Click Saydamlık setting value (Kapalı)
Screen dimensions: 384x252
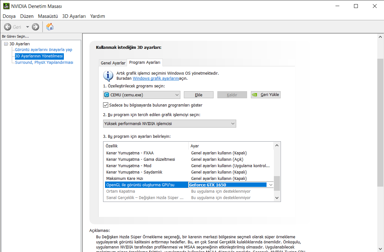pyautogui.click(x=219, y=172)
